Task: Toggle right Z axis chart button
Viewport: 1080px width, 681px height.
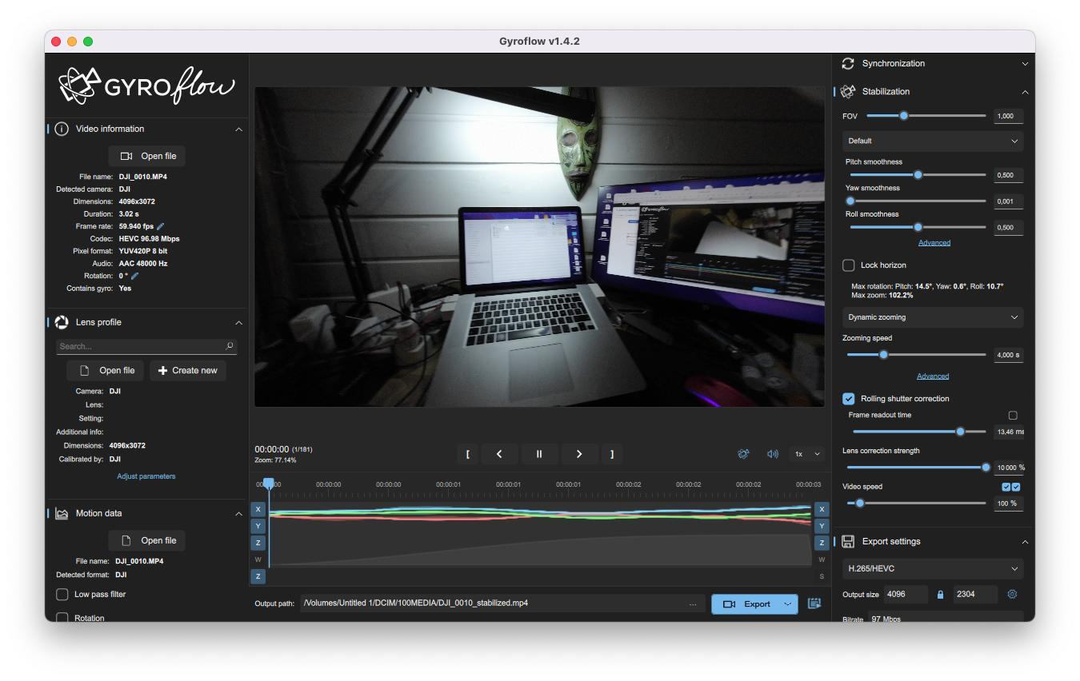Action: click(822, 543)
